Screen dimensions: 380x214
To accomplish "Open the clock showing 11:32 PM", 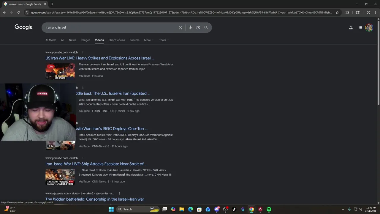I will coord(371,209).
